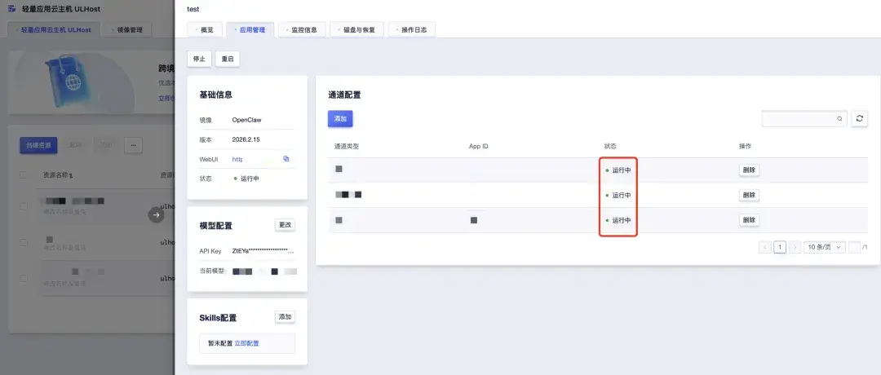Select the third resource row checkbox
The width and height of the screenshot is (881, 375).
point(24,278)
